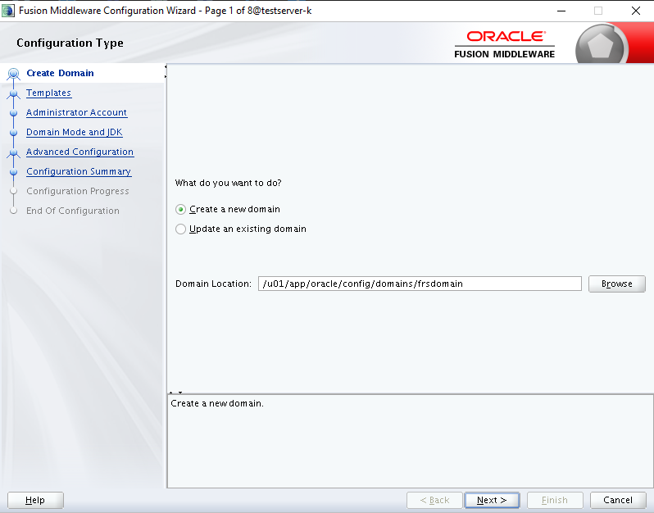Click the 'What do you want to do?' text
Screen dimensions: 654x513
[x=228, y=183]
